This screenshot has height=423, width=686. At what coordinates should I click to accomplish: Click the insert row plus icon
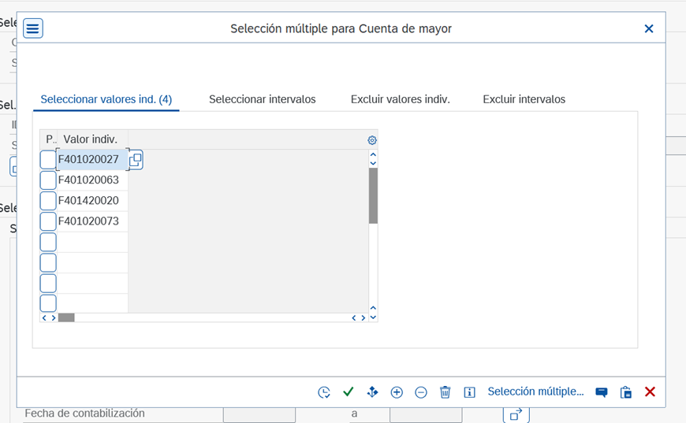[397, 392]
